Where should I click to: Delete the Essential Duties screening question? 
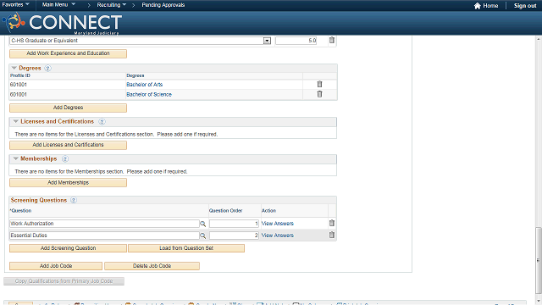[x=331, y=235]
